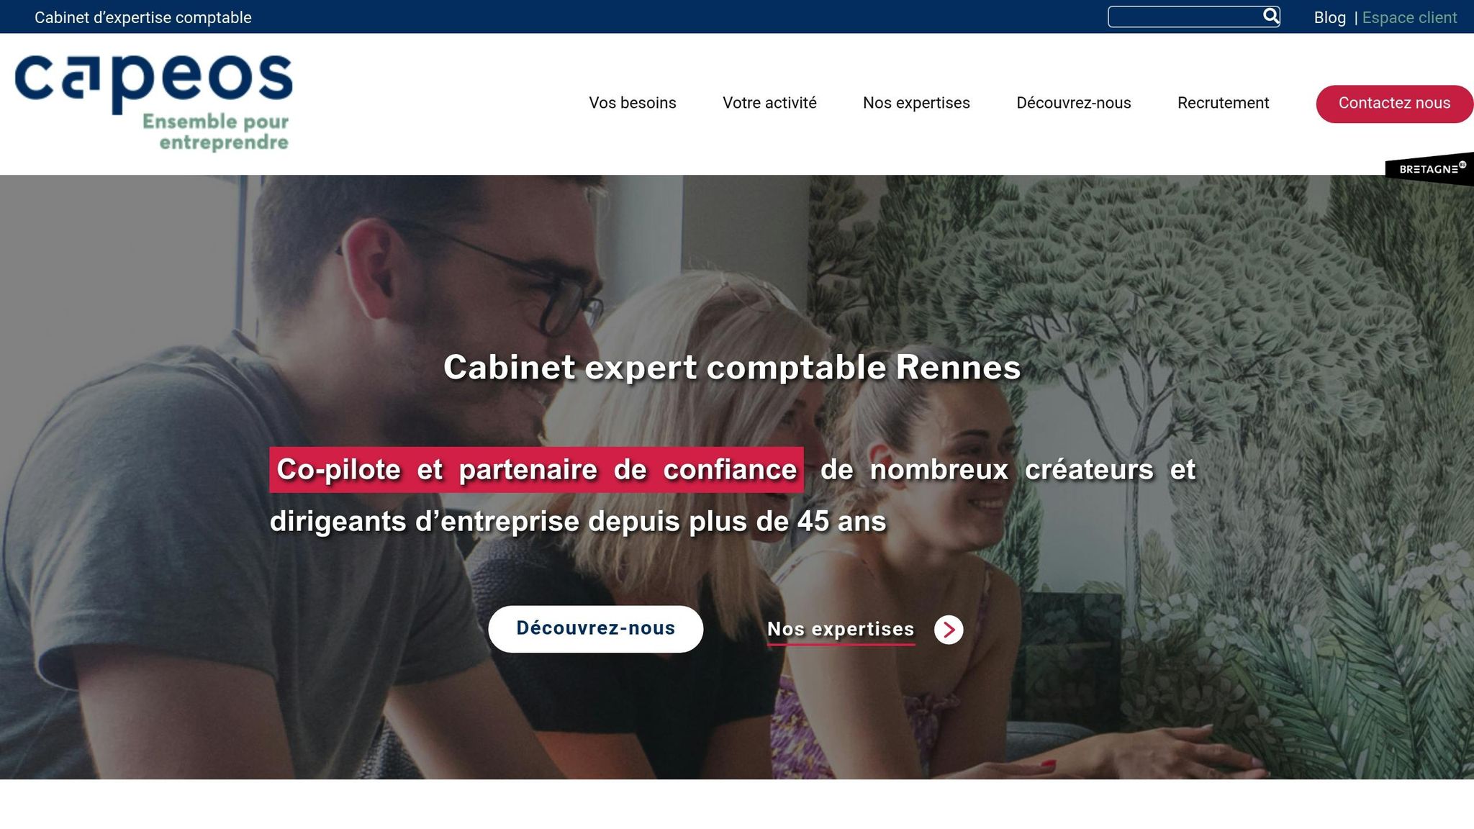The height and width of the screenshot is (829, 1474).
Task: Open the Découvrez-nous navigation menu item
Action: (1073, 103)
